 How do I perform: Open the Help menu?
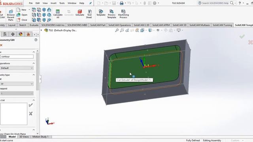pos(82,3)
